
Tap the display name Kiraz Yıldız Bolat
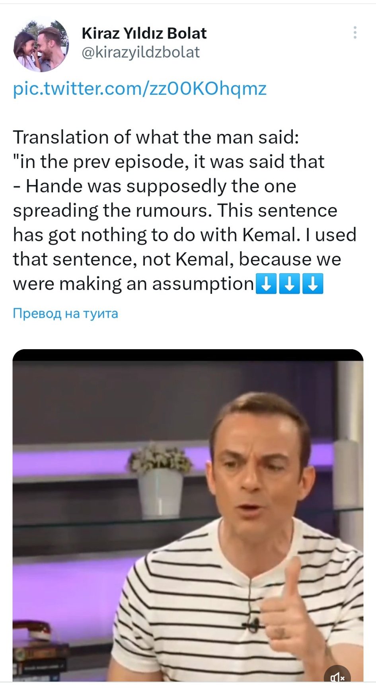click(x=144, y=33)
